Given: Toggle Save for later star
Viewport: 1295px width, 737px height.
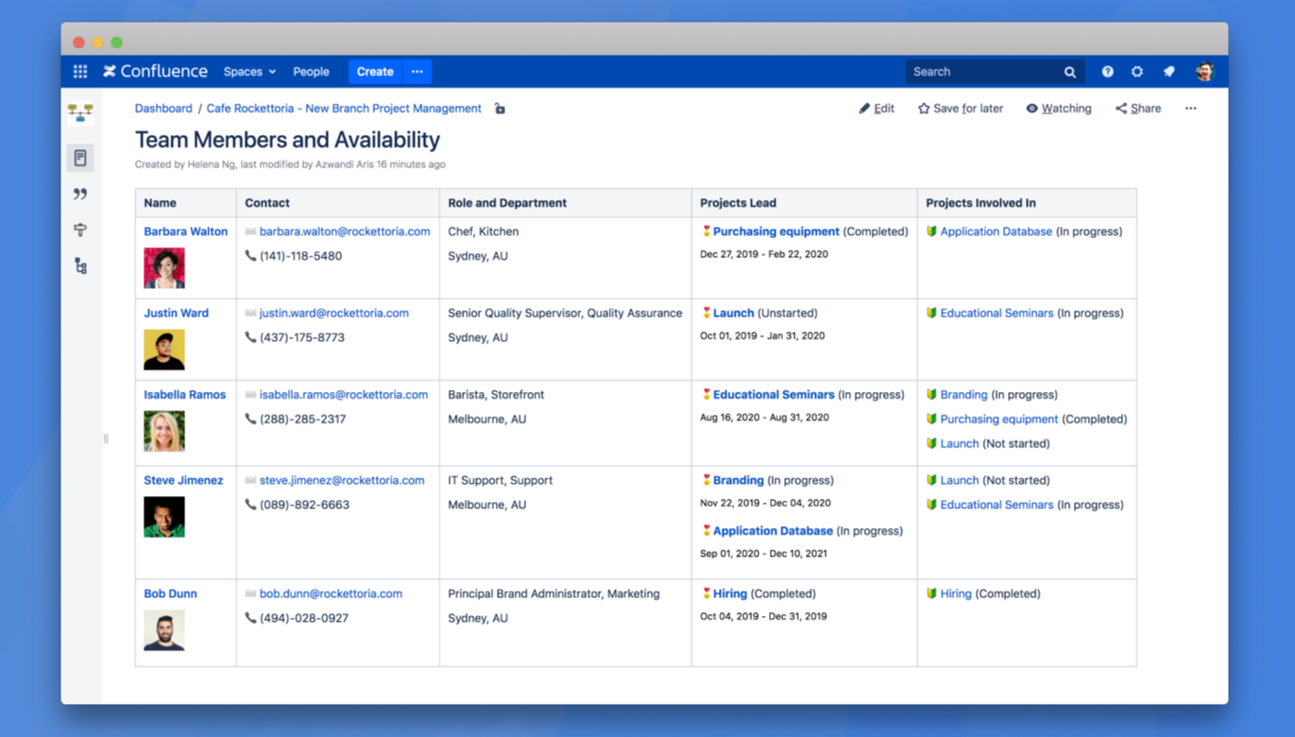Looking at the screenshot, I should [x=960, y=109].
